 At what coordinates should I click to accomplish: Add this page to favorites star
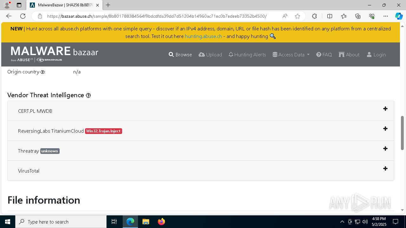pyautogui.click(x=297, y=16)
